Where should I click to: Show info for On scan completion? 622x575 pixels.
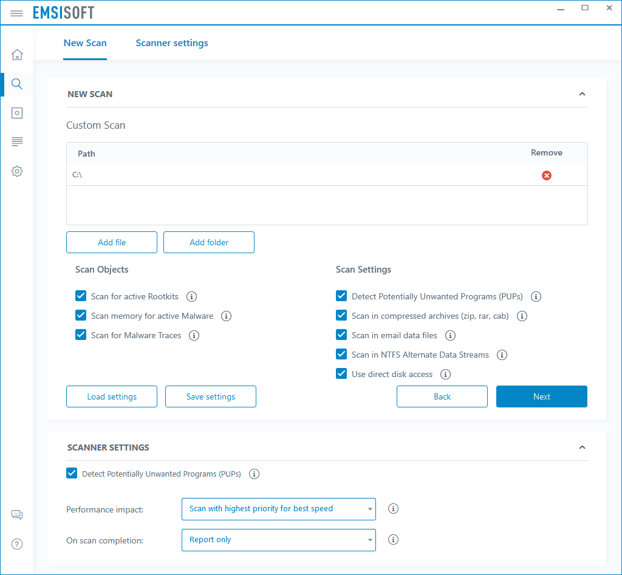tap(393, 540)
